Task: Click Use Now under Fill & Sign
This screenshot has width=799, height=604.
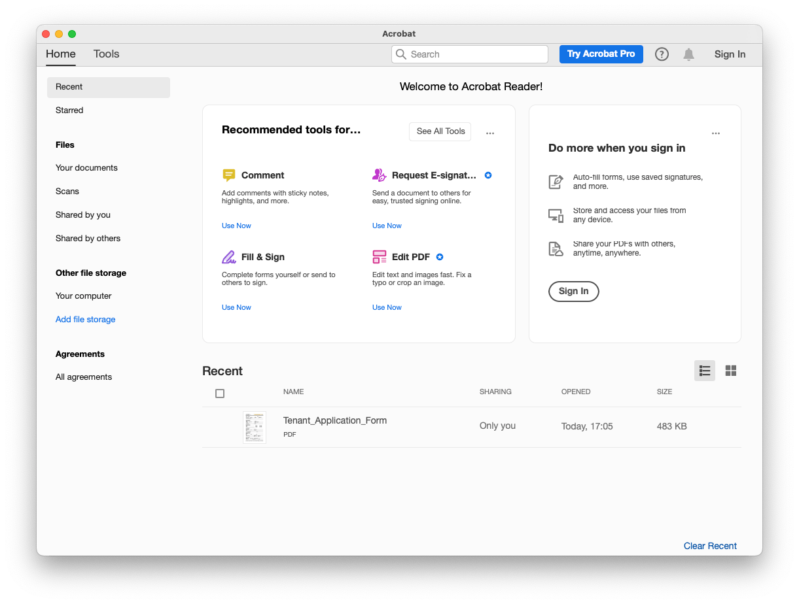Action: click(x=236, y=307)
